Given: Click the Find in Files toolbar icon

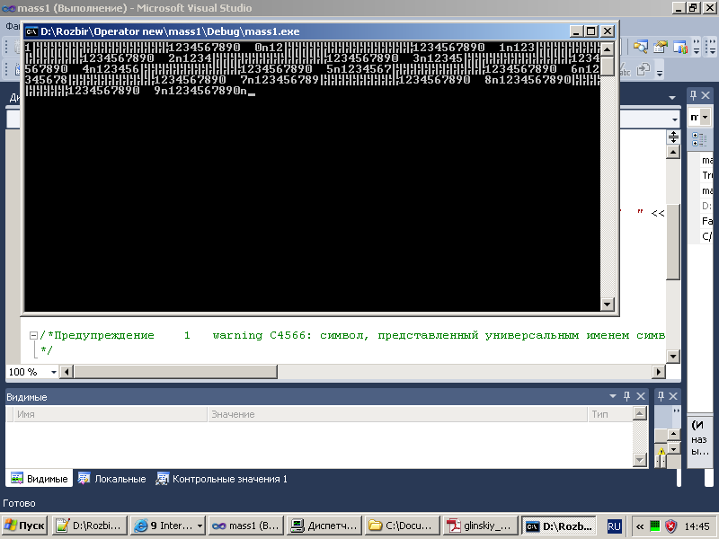Looking at the screenshot, I should click(642, 48).
